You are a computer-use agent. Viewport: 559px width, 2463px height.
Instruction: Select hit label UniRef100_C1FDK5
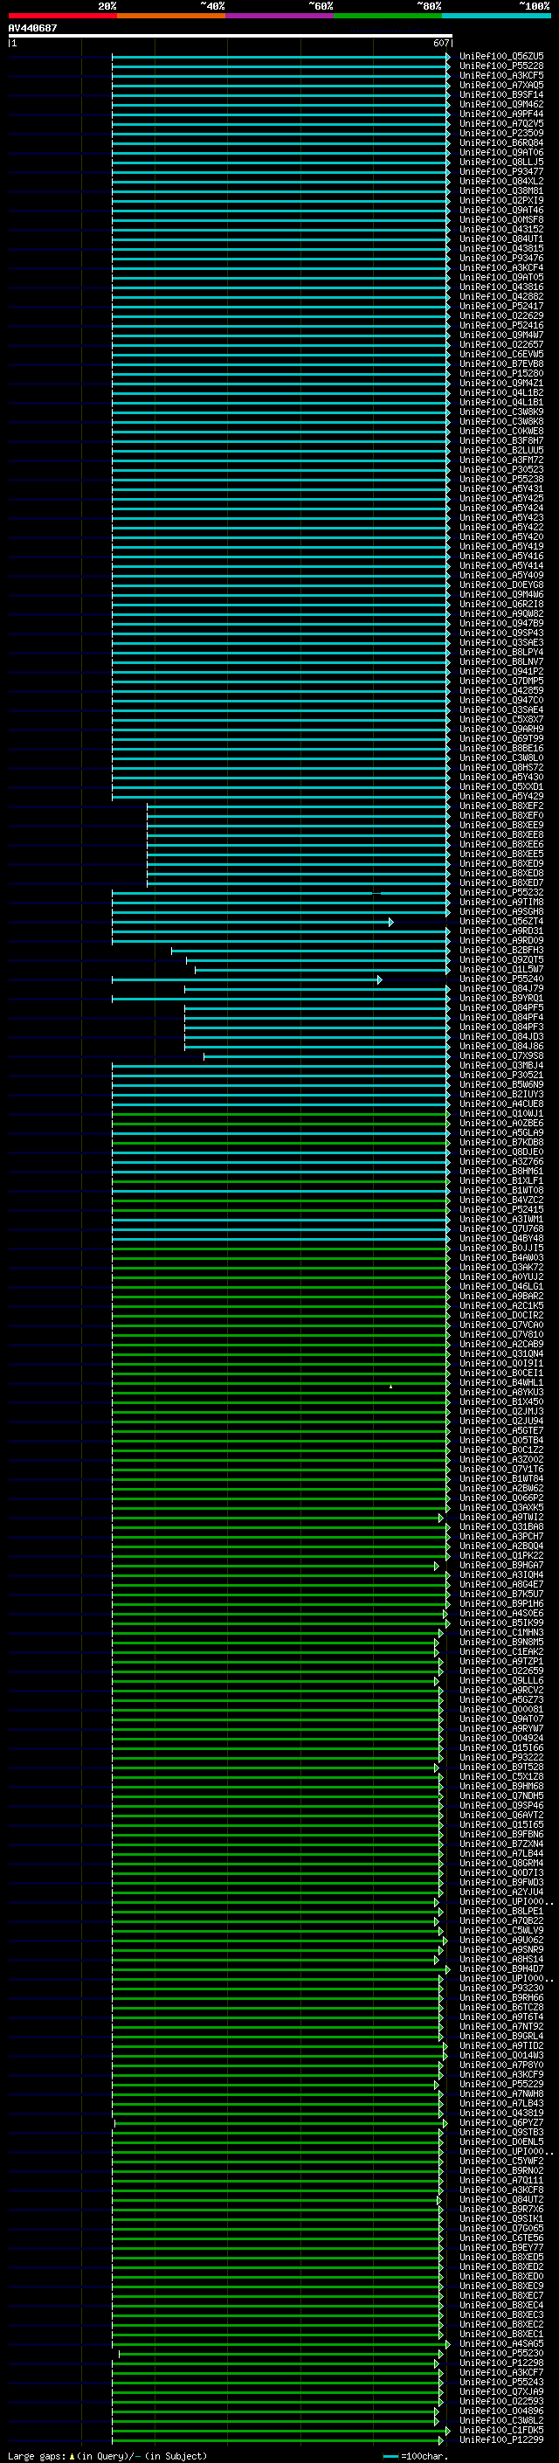click(501, 2430)
